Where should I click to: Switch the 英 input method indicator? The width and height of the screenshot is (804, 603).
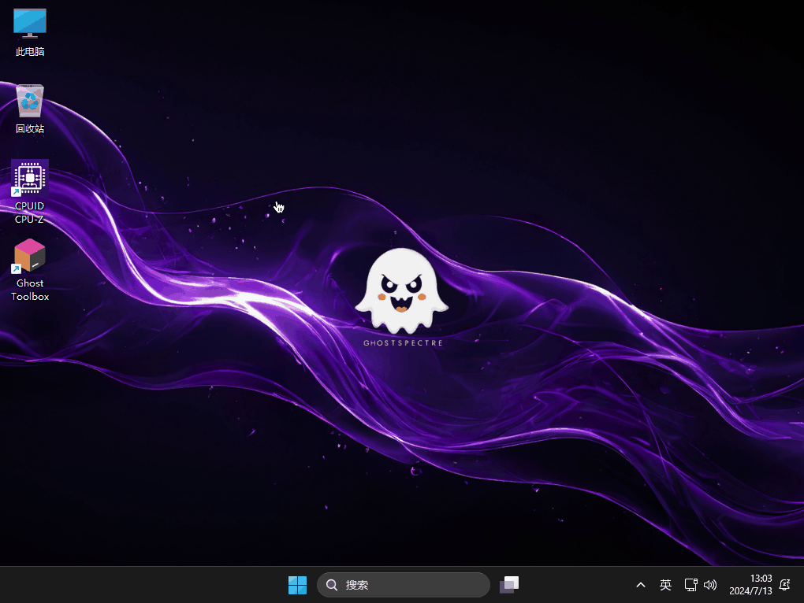pyautogui.click(x=665, y=585)
